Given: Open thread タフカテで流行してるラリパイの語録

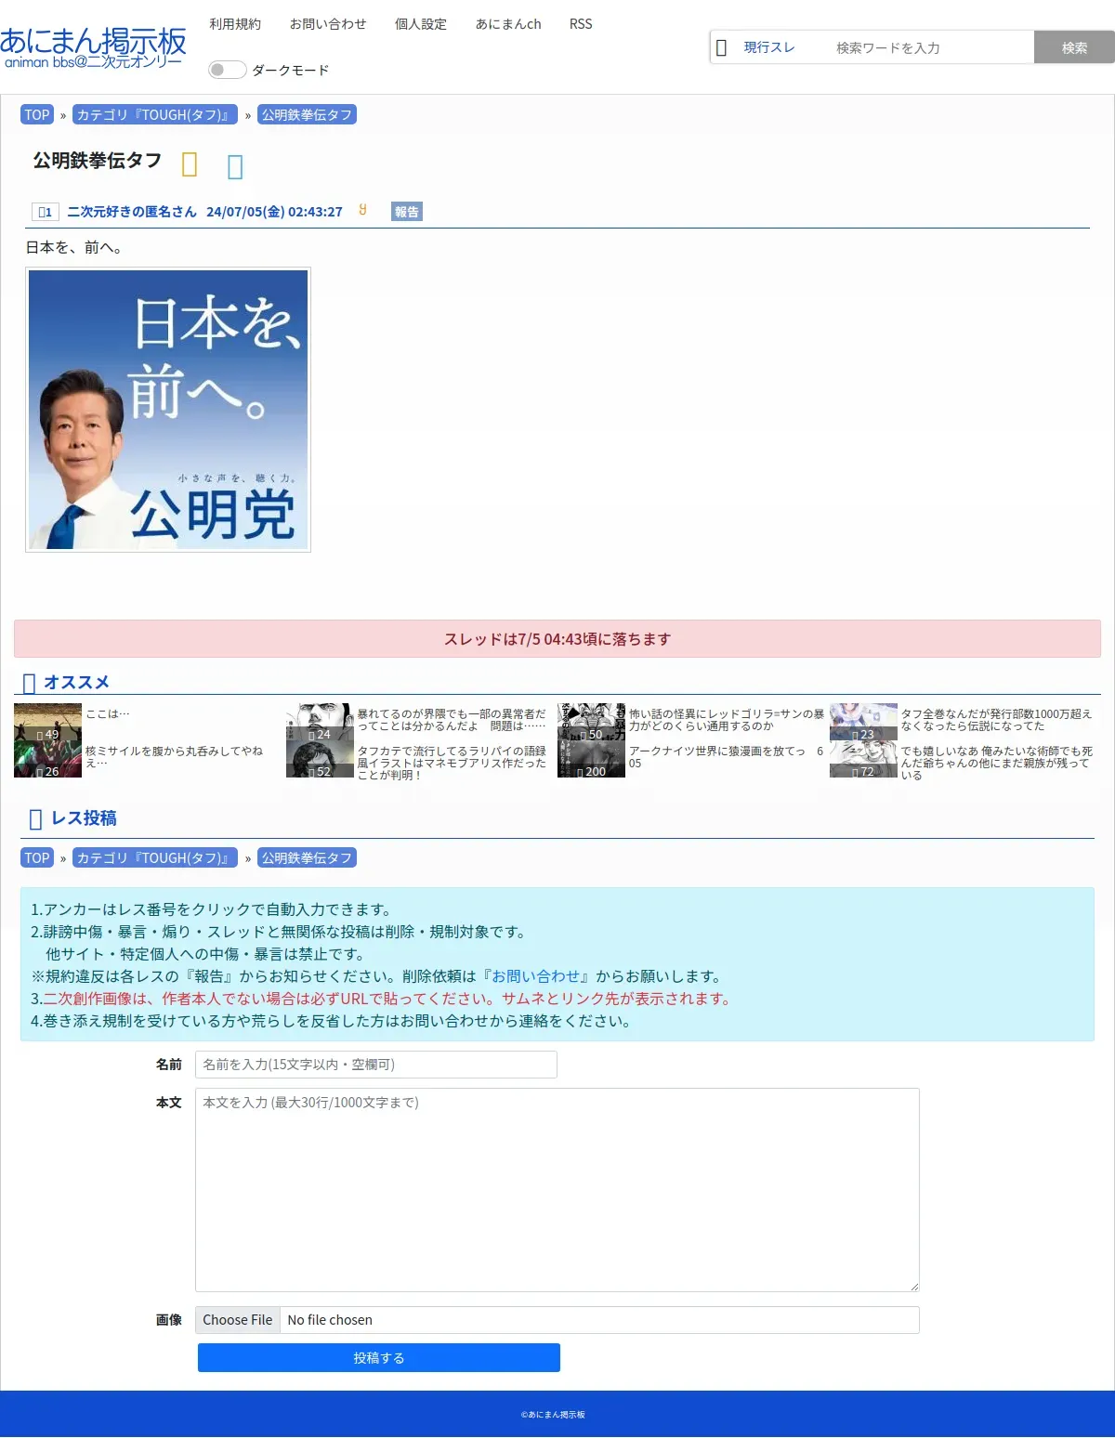Looking at the screenshot, I should 452,763.
